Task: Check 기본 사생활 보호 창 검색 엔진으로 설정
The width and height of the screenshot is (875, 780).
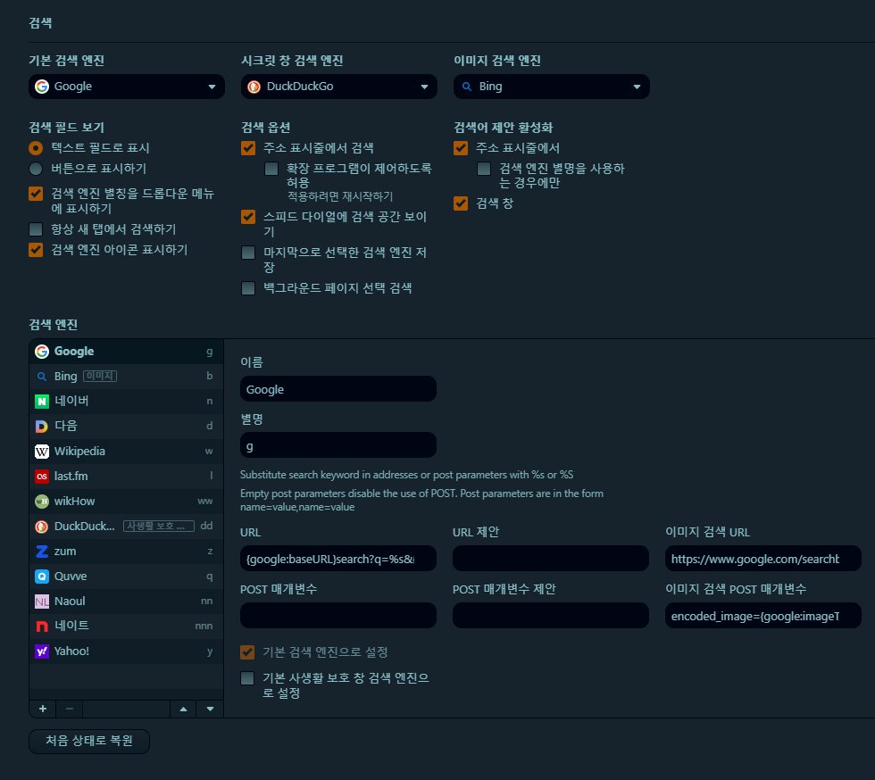Action: coord(247,678)
